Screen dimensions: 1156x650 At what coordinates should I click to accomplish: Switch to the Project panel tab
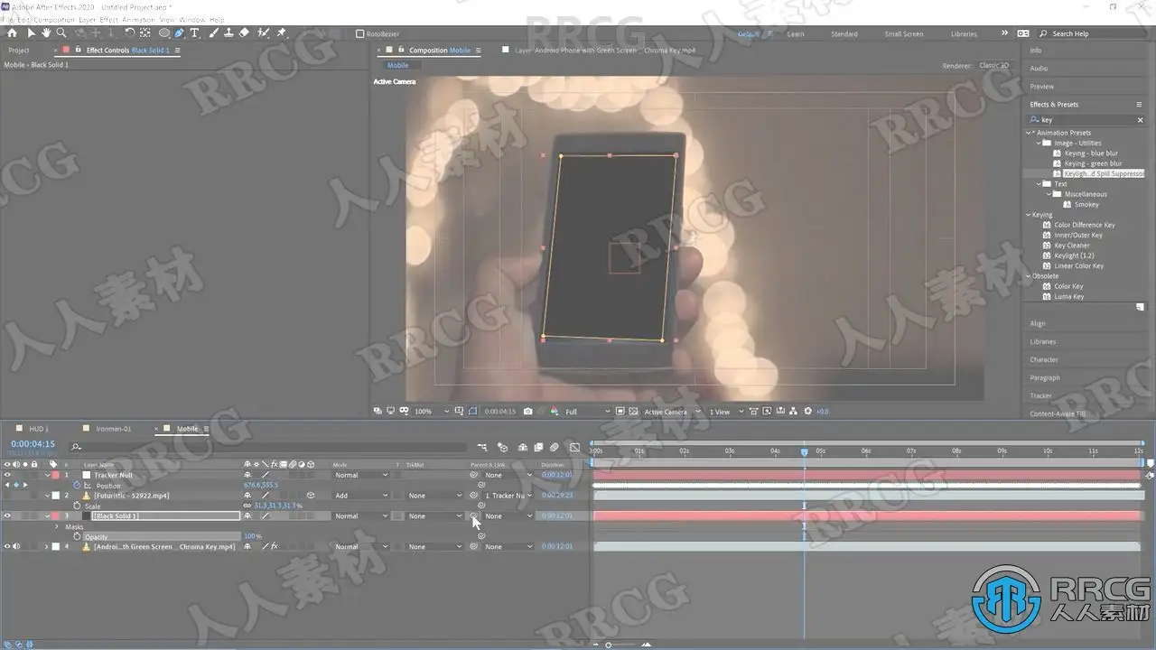point(19,51)
